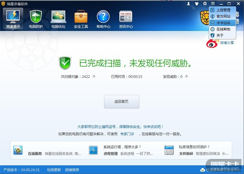Click the title bar app logo icon
Viewport: 244px width, 174px height.
click(3, 4)
